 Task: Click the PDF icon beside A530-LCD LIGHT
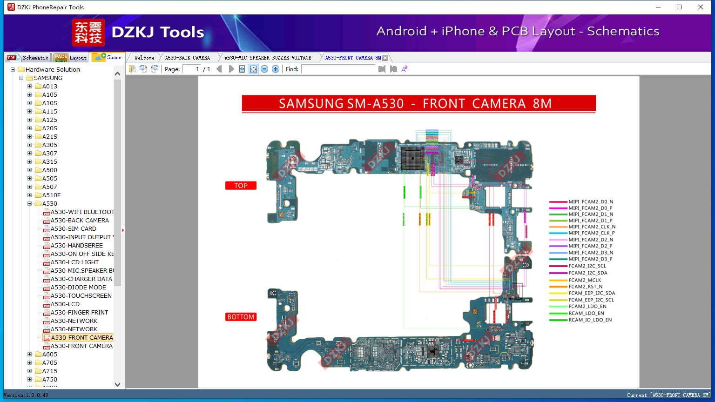(x=47, y=262)
